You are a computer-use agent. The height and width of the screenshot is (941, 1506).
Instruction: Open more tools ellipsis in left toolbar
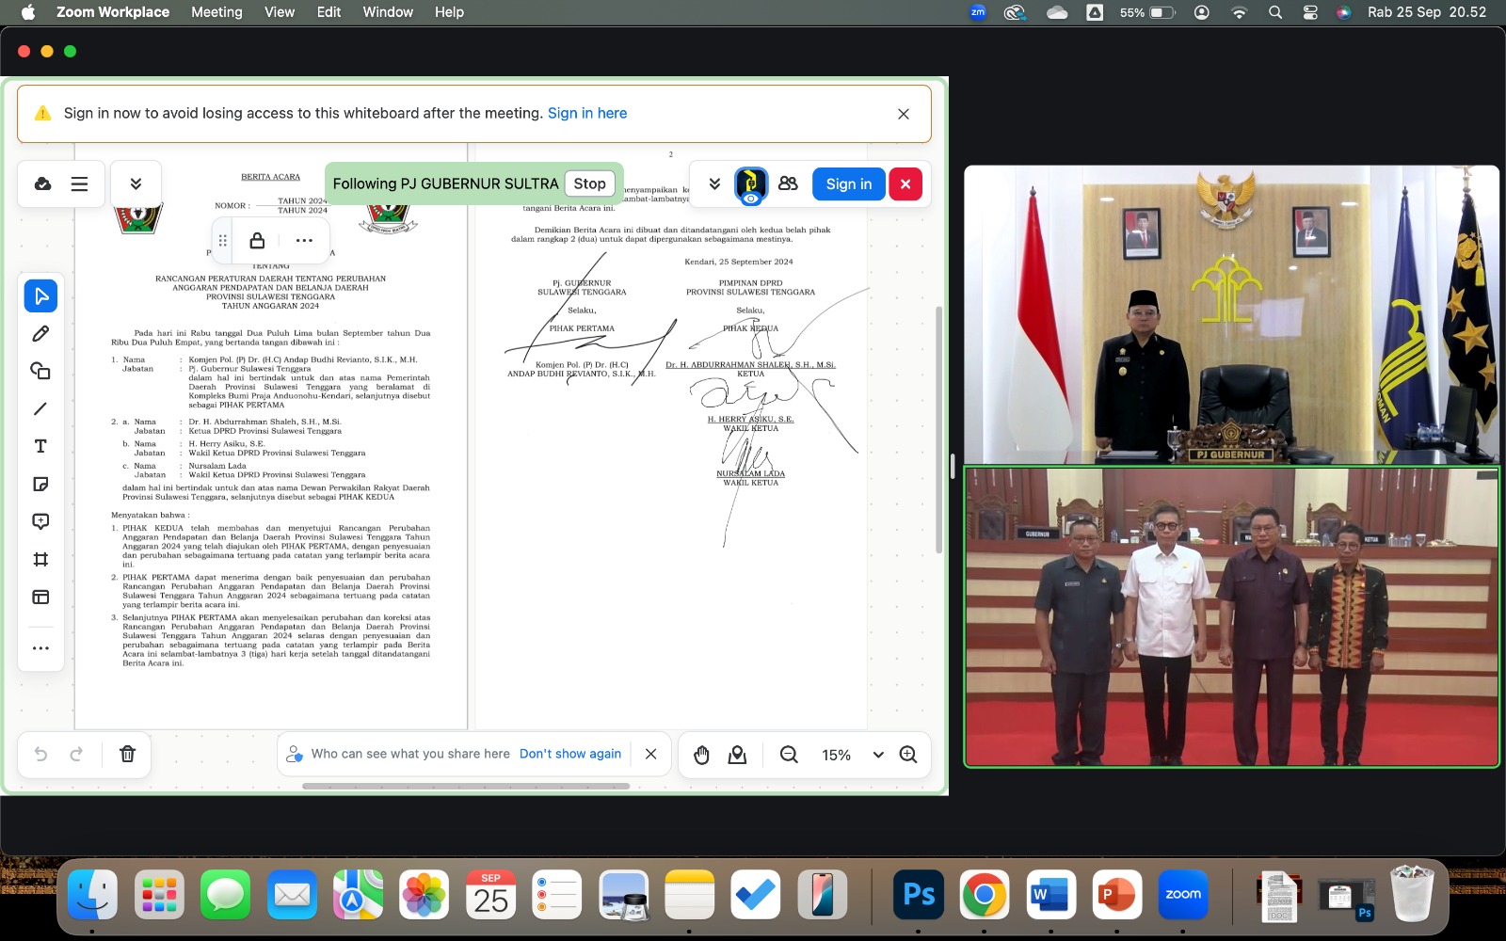pyautogui.click(x=40, y=648)
